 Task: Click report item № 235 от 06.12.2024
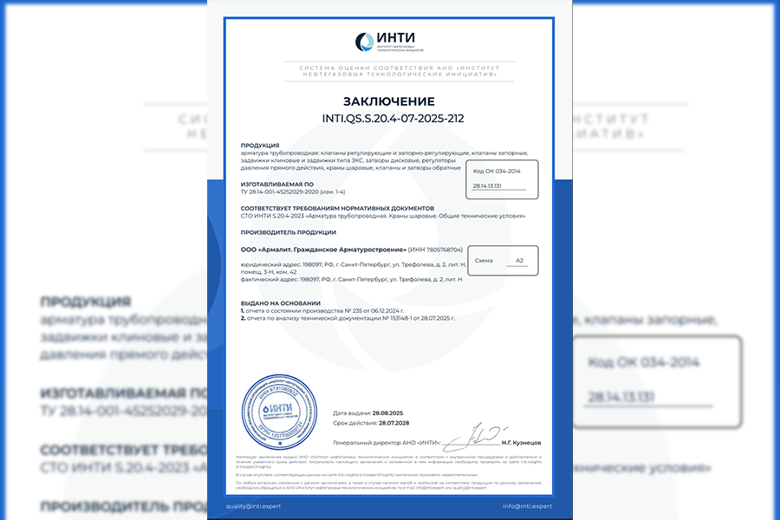pyautogui.click(x=317, y=310)
